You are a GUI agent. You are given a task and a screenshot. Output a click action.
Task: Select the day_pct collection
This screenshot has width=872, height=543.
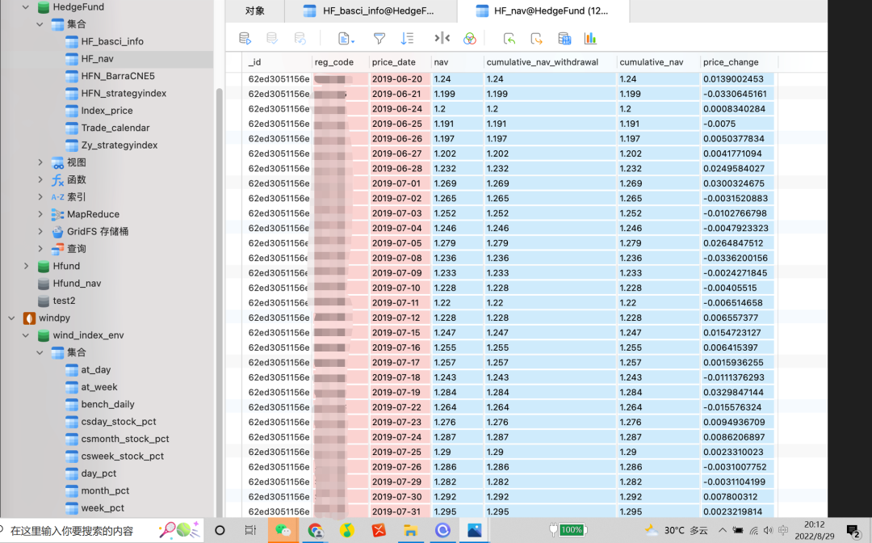pyautogui.click(x=99, y=473)
